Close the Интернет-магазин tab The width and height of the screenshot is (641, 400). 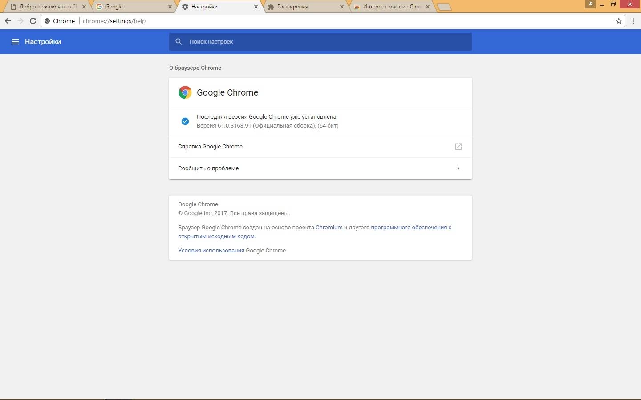coord(428,7)
